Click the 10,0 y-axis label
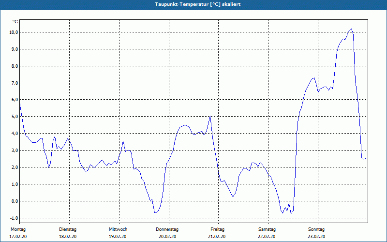This screenshot has width=387, height=242. click(x=14, y=32)
